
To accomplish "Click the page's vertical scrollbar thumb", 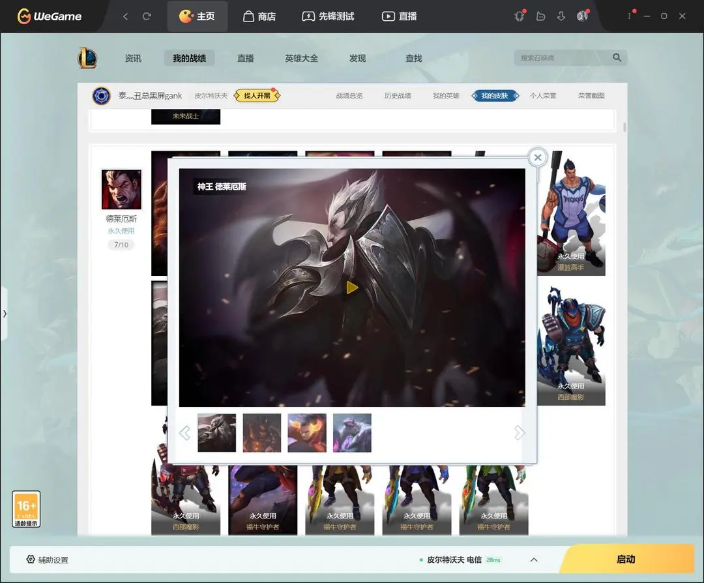I will (x=624, y=127).
